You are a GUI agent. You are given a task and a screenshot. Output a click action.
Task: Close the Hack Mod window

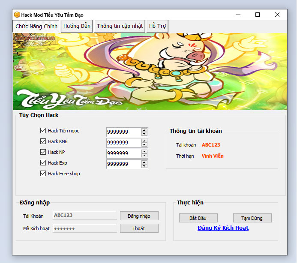click(277, 15)
